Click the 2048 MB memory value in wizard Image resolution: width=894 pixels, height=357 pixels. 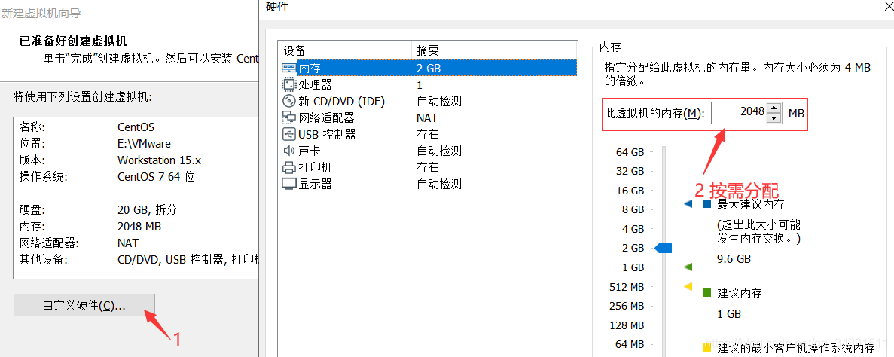139,227
